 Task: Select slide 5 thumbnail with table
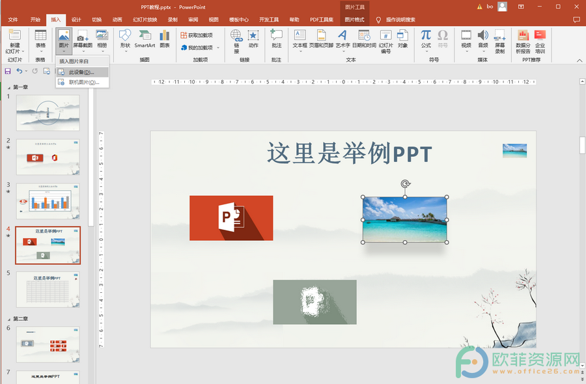click(48, 289)
